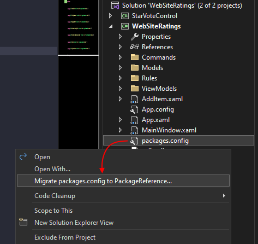This screenshot has height=244, width=258.
Task: Select the MainWindow.xaml file name
Action: [169, 130]
